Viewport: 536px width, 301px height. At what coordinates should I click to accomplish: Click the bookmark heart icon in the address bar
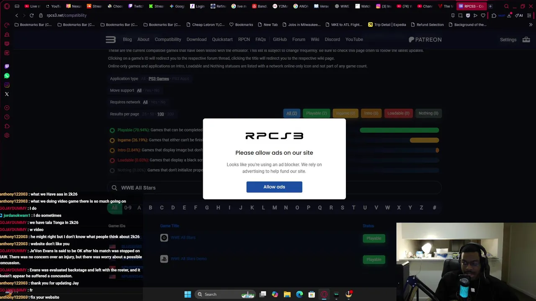click(x=483, y=15)
